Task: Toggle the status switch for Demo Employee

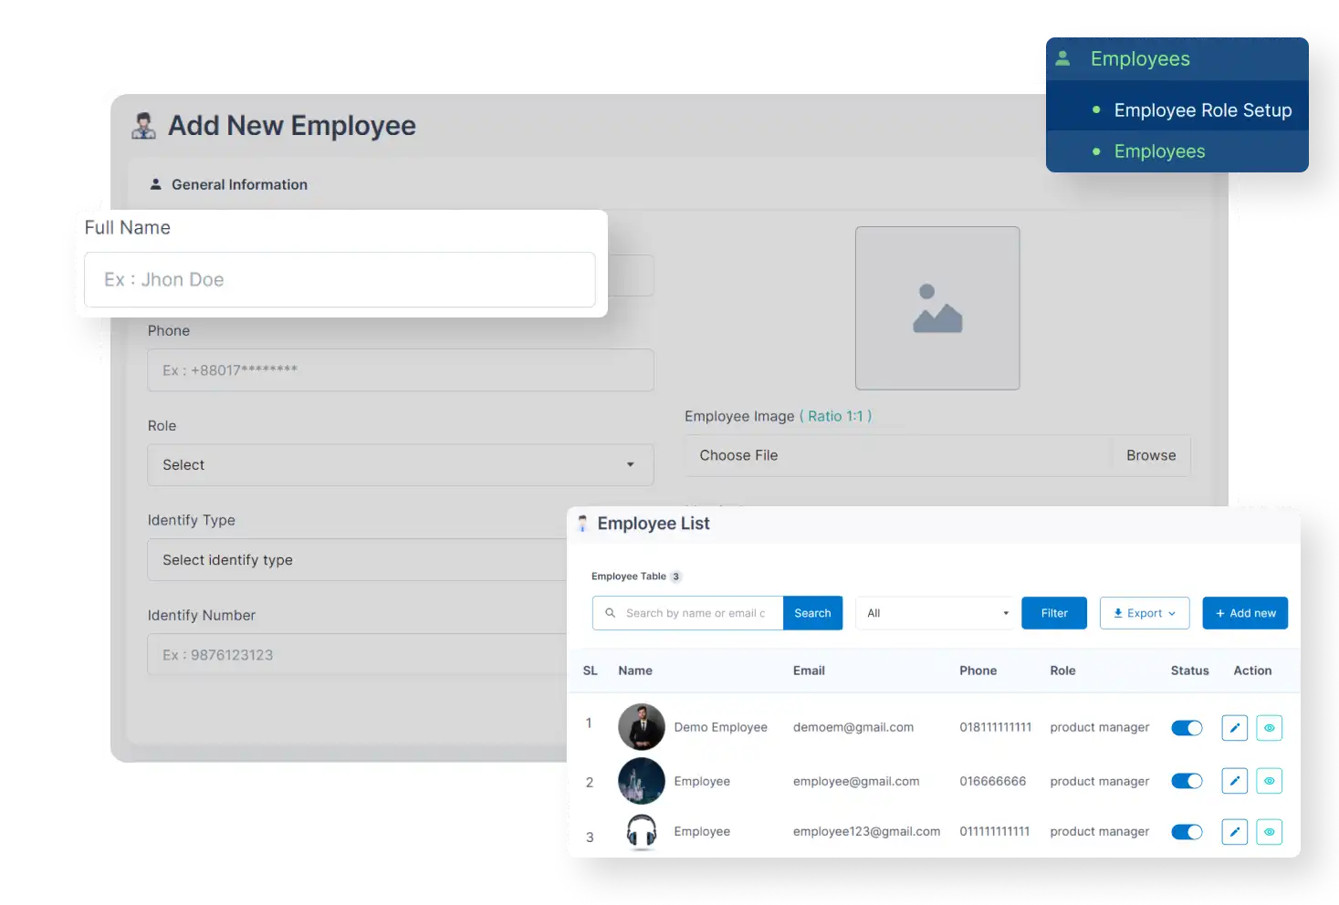Action: (x=1187, y=727)
